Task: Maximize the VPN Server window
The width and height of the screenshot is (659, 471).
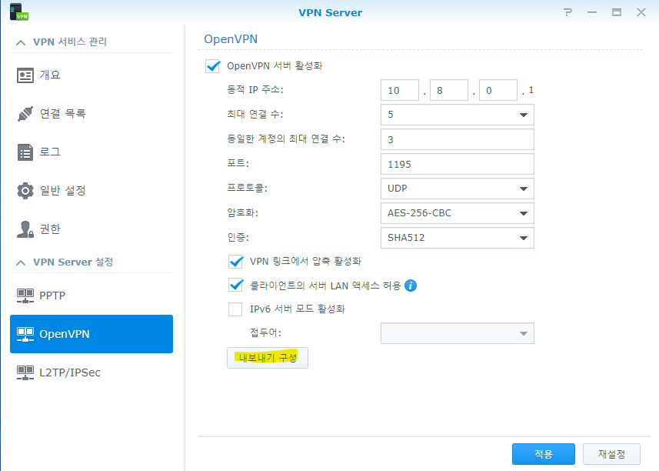Action: tap(617, 12)
